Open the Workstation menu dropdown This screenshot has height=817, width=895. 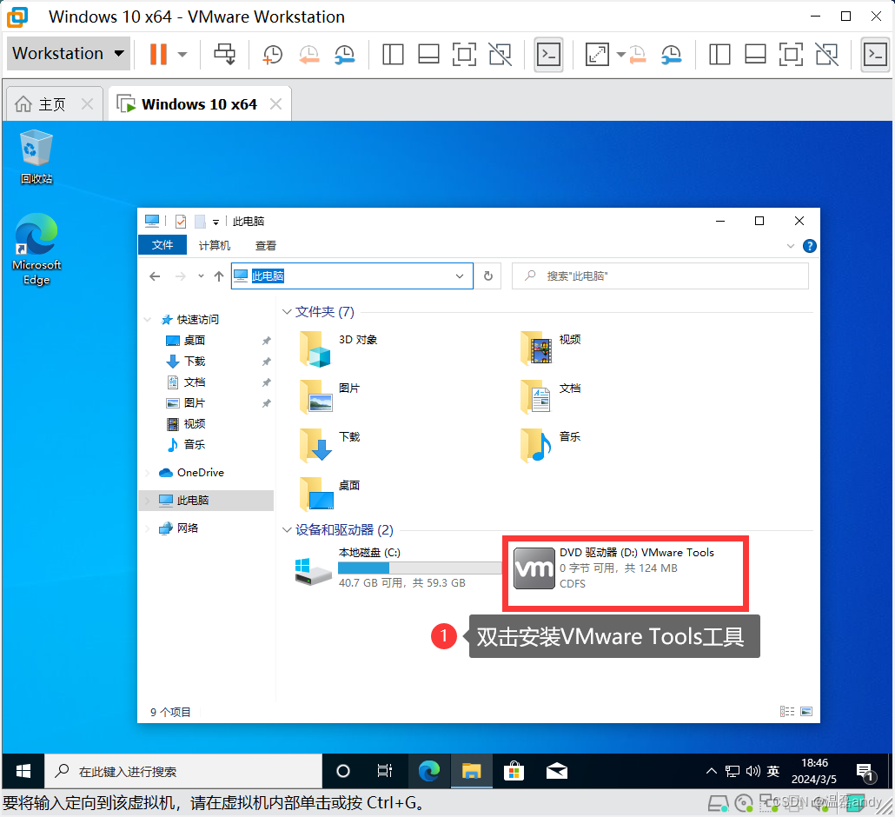point(69,54)
